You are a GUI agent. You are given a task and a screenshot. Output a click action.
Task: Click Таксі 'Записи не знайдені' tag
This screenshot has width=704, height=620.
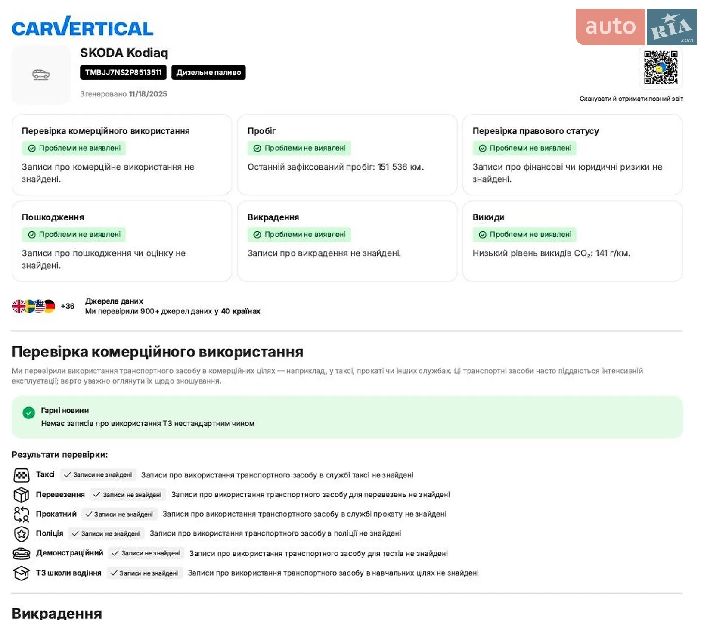tap(98, 475)
